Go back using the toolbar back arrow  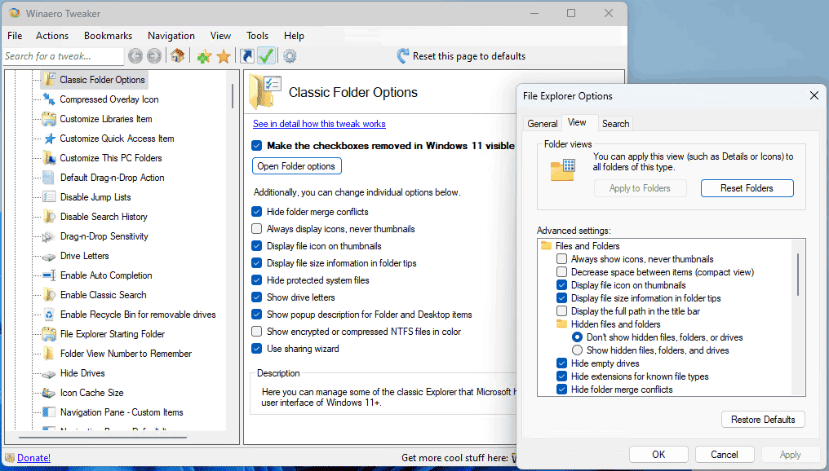tap(135, 55)
